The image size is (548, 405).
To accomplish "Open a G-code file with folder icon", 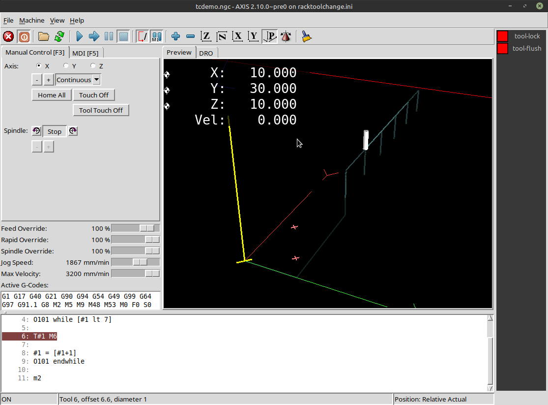I will (44, 36).
